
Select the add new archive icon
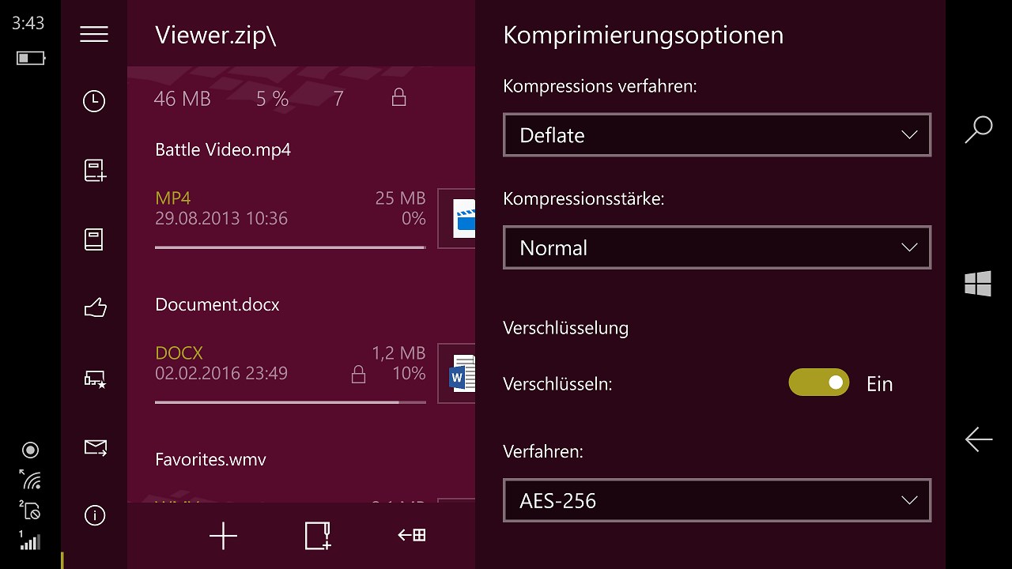(x=94, y=170)
